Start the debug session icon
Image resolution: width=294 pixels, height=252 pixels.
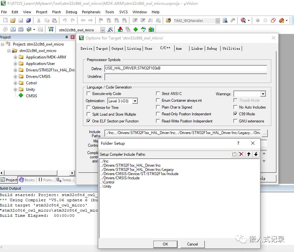[x=243, y=20]
